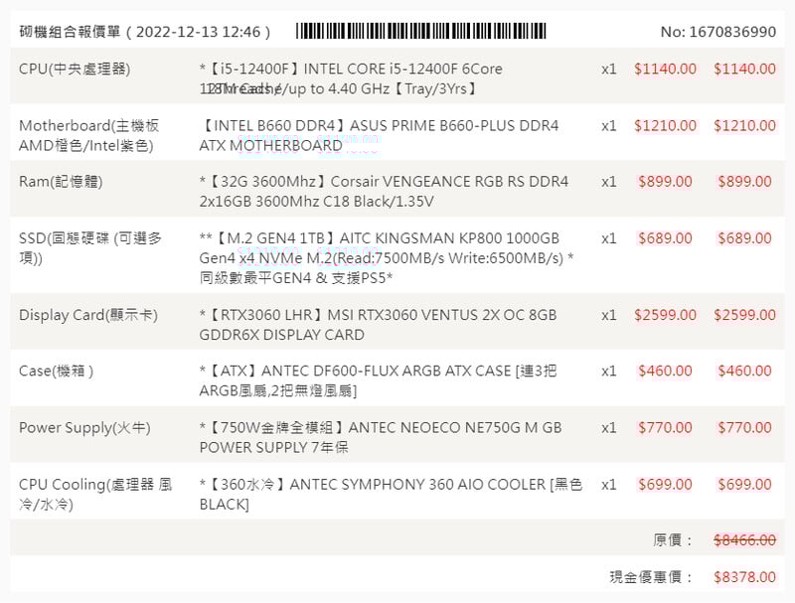Select the CPU(中央處理器) category label
Viewport: 795px width, 603px height.
pyautogui.click(x=75, y=69)
